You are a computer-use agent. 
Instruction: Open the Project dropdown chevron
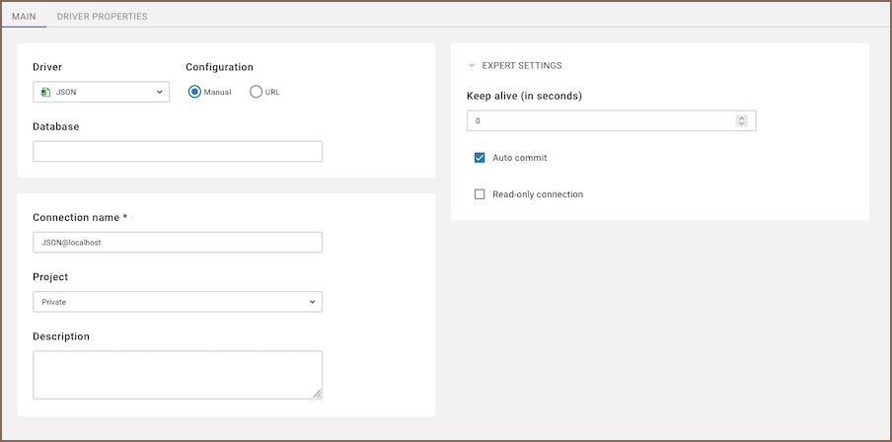coord(312,302)
